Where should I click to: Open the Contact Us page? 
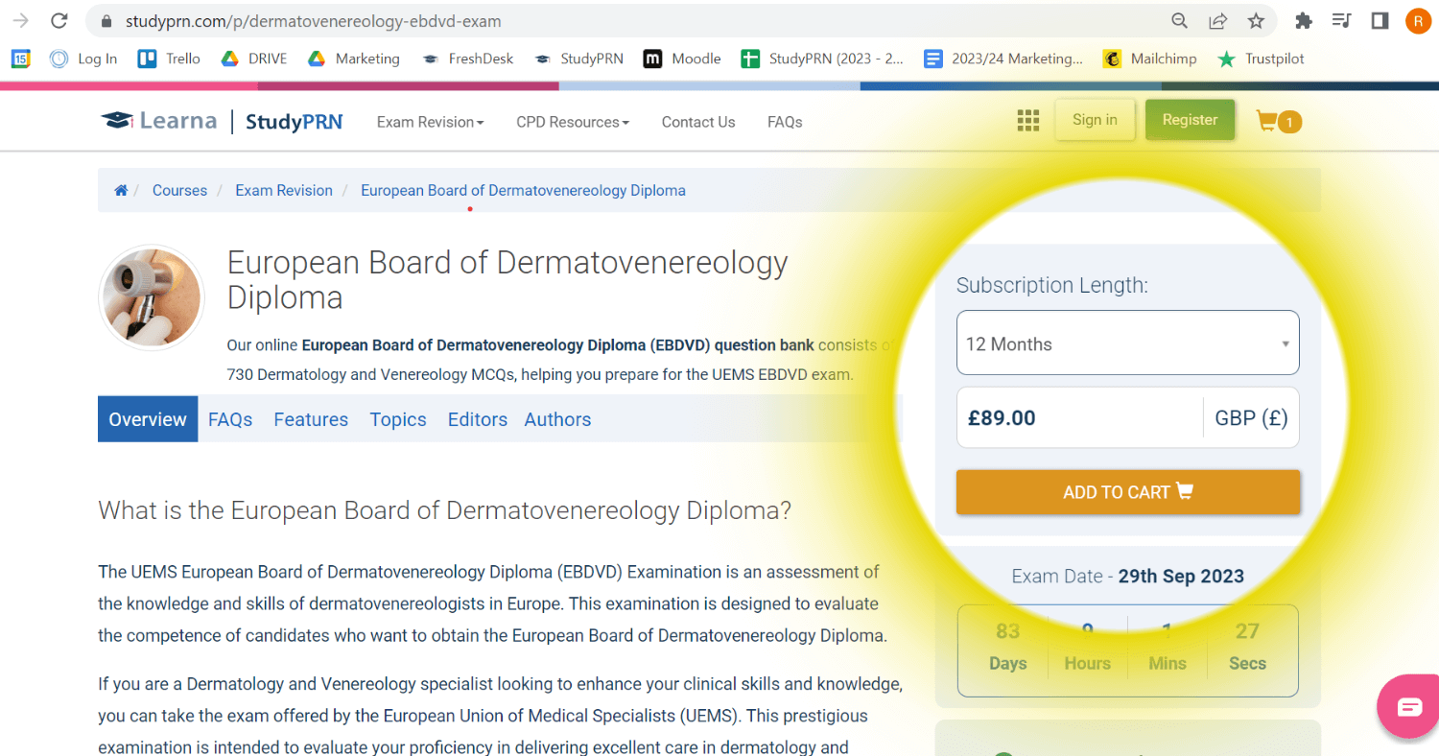[698, 122]
